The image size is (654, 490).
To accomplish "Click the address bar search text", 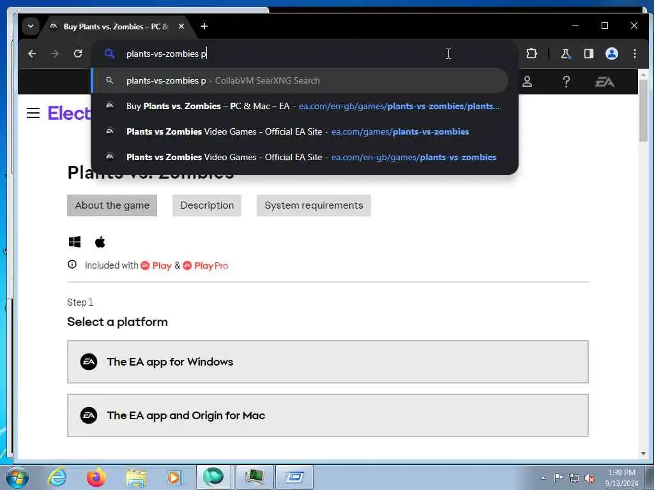I will (167, 54).
